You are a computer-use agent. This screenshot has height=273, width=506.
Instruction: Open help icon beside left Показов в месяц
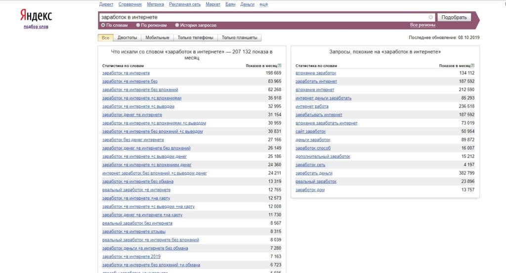(280, 66)
